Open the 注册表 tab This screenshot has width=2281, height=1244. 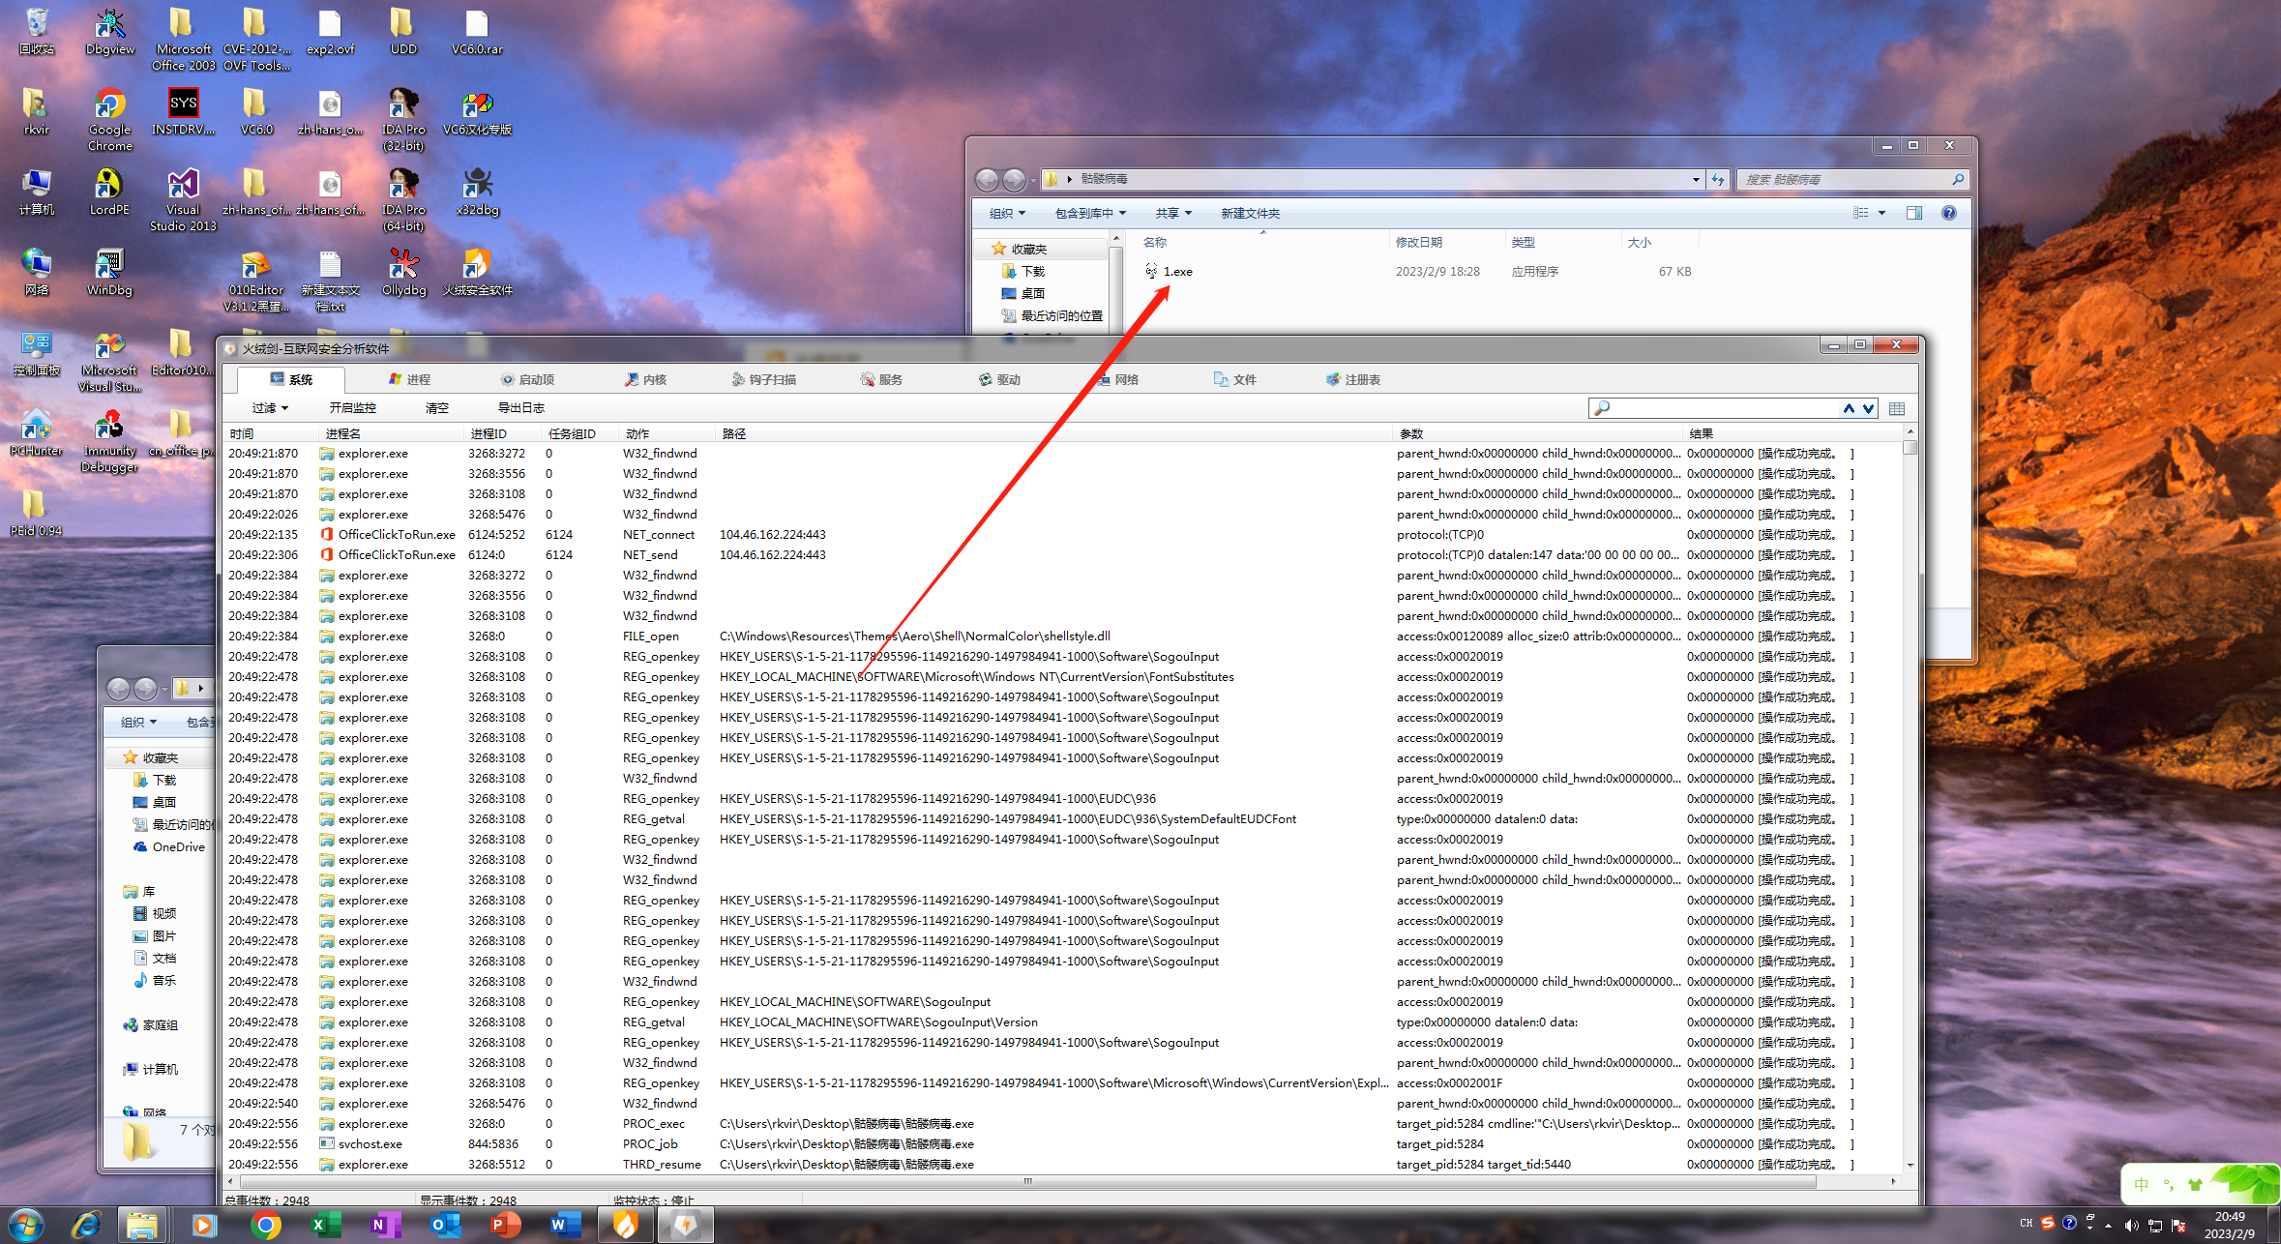pos(1353,379)
